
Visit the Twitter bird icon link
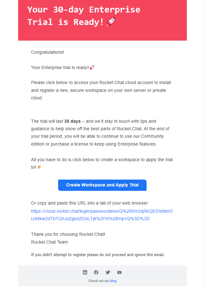(108, 272)
